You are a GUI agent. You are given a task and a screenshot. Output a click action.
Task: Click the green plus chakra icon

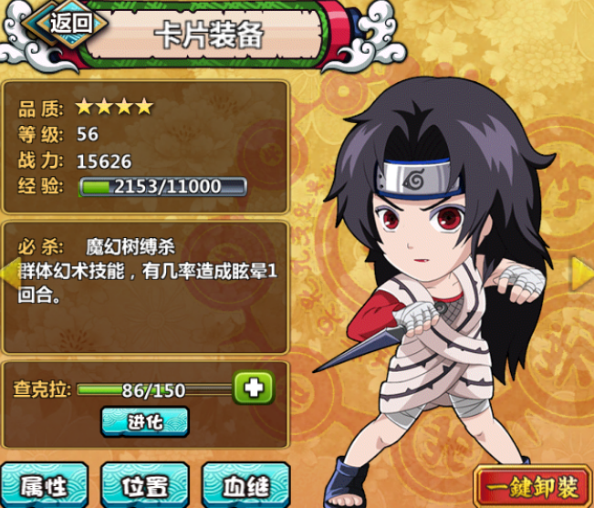(x=254, y=388)
